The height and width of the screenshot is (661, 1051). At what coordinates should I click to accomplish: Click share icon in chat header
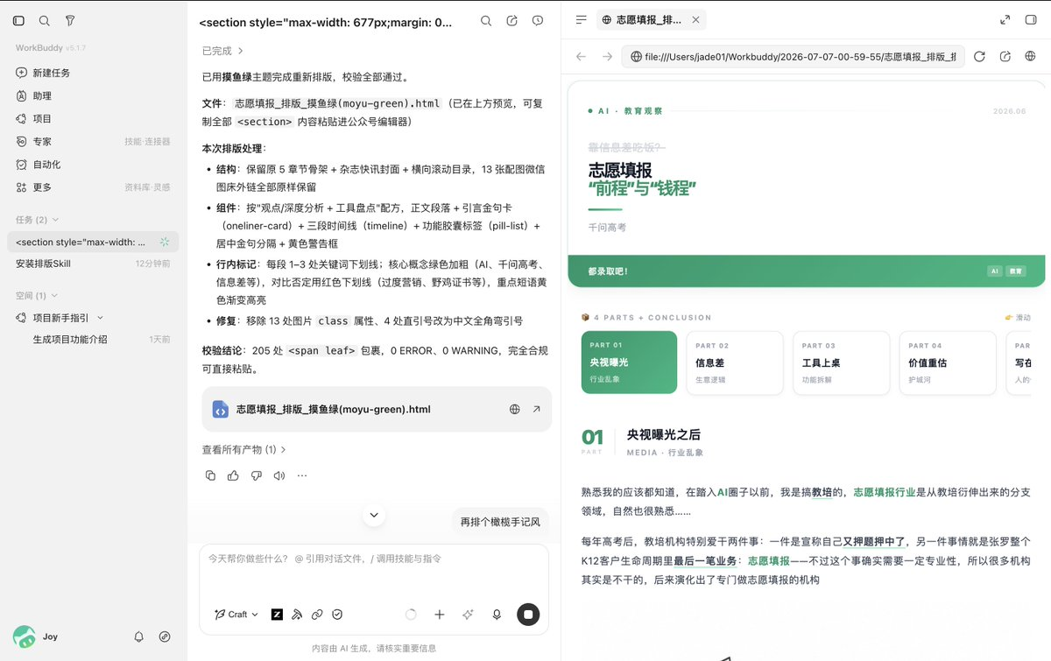[512, 21]
